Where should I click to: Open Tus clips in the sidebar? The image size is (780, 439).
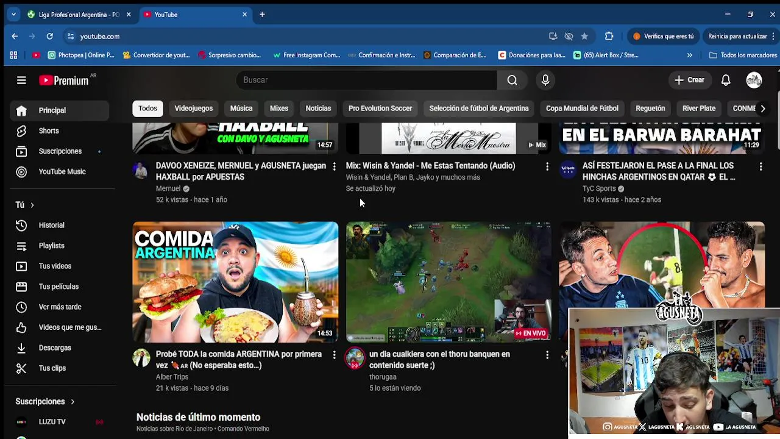pos(59,368)
